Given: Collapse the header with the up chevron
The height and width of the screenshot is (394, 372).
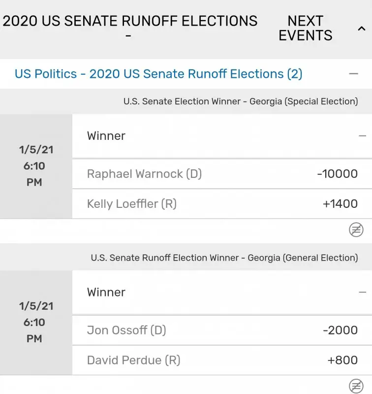Looking at the screenshot, I should 361,29.
